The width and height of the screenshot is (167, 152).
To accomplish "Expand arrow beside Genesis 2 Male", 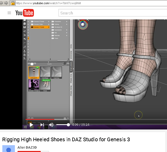I will click(49, 24).
